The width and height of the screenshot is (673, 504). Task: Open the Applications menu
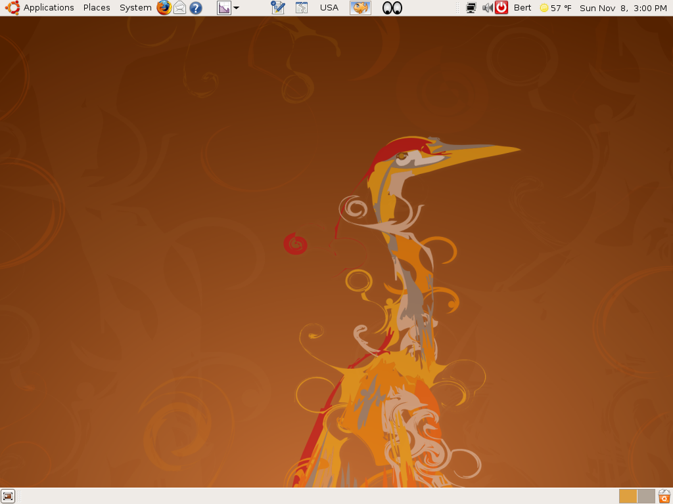pos(48,8)
